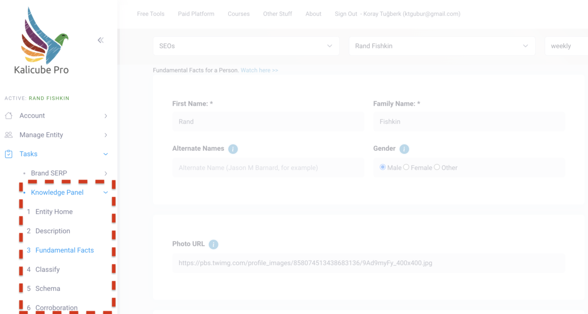Collapse the Tasks section chevron

[106, 154]
